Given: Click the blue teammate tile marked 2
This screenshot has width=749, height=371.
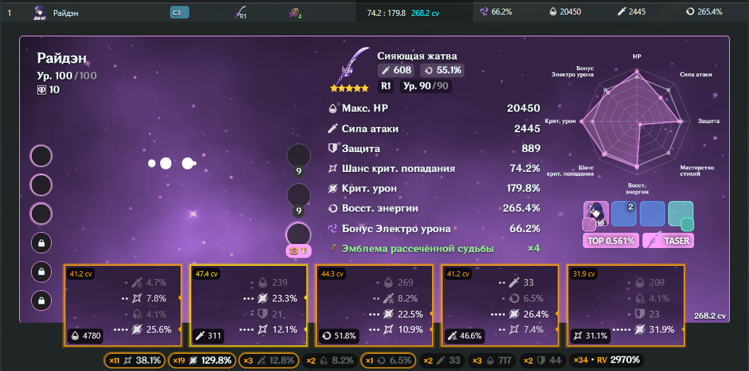Looking at the screenshot, I should (x=624, y=214).
